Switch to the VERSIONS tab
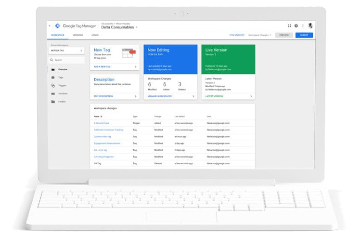 pyautogui.click(x=78, y=35)
